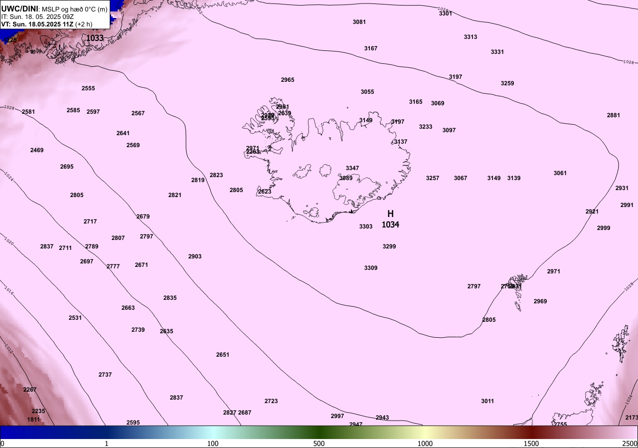Image resolution: width=638 pixels, height=448 pixels.
Task: Click the 2723 height value
Action: [x=271, y=401]
